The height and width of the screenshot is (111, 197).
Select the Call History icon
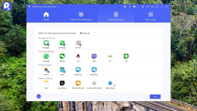coord(62,43)
